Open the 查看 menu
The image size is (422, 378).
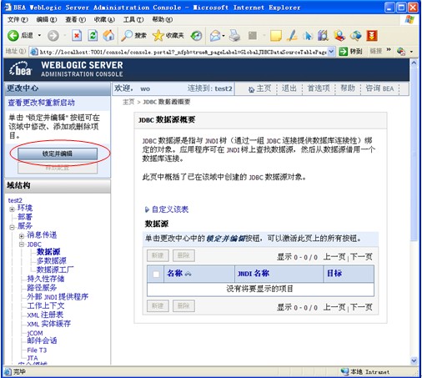click(x=76, y=19)
